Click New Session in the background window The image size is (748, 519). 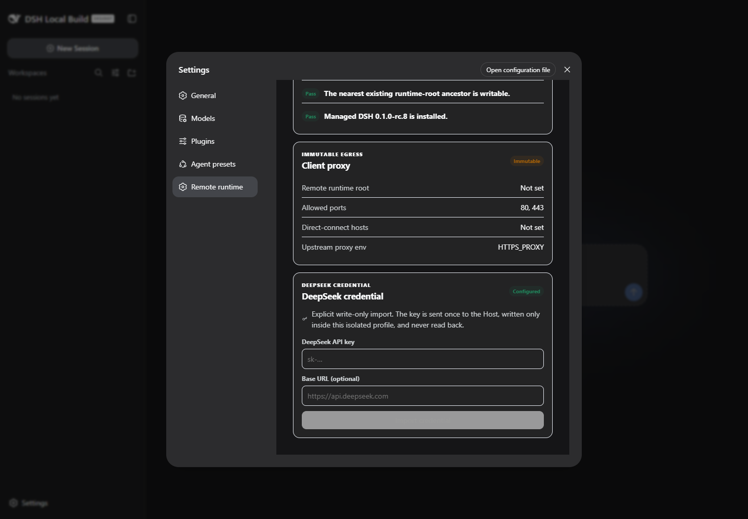73,48
